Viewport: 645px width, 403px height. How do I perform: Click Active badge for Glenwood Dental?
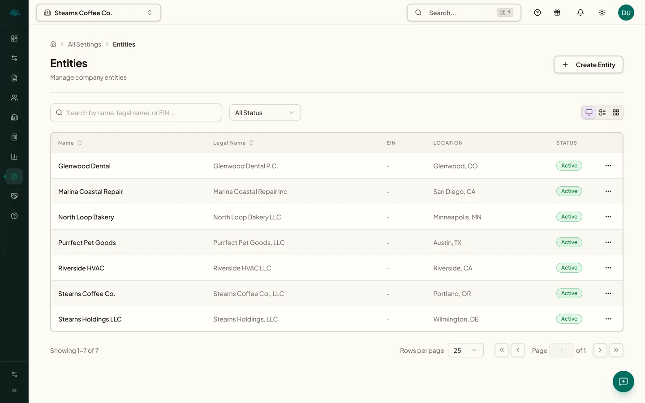click(569, 166)
